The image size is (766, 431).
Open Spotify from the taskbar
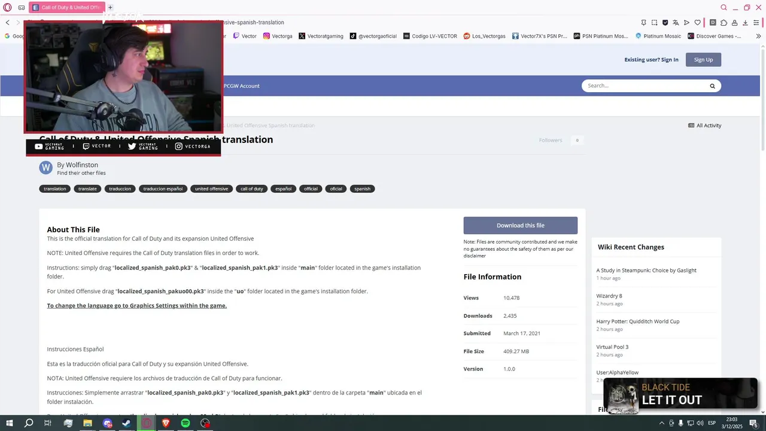(186, 423)
